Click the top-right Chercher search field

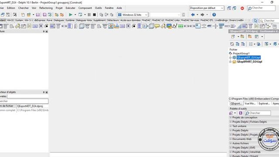tap(262, 8)
